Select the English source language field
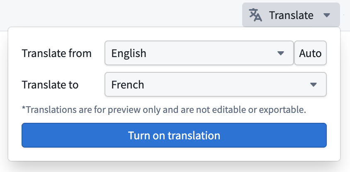 tap(199, 53)
